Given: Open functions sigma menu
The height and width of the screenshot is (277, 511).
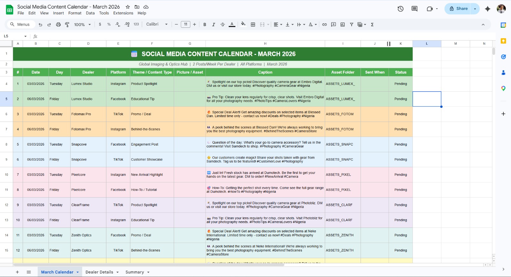Looking at the screenshot, I should 372,25.
